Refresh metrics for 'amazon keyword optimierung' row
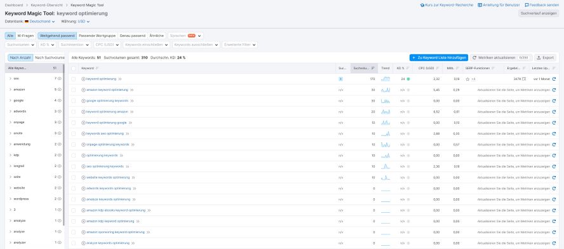The height and width of the screenshot is (249, 564). click(x=554, y=90)
